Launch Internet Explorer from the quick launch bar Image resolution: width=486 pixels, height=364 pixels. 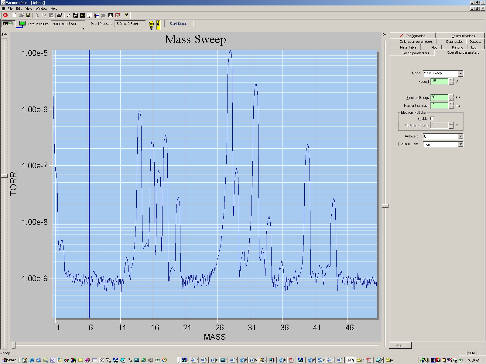pos(32,360)
